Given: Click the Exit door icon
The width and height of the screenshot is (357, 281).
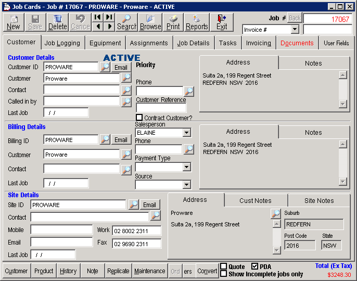Looking at the screenshot, I should [222, 22].
